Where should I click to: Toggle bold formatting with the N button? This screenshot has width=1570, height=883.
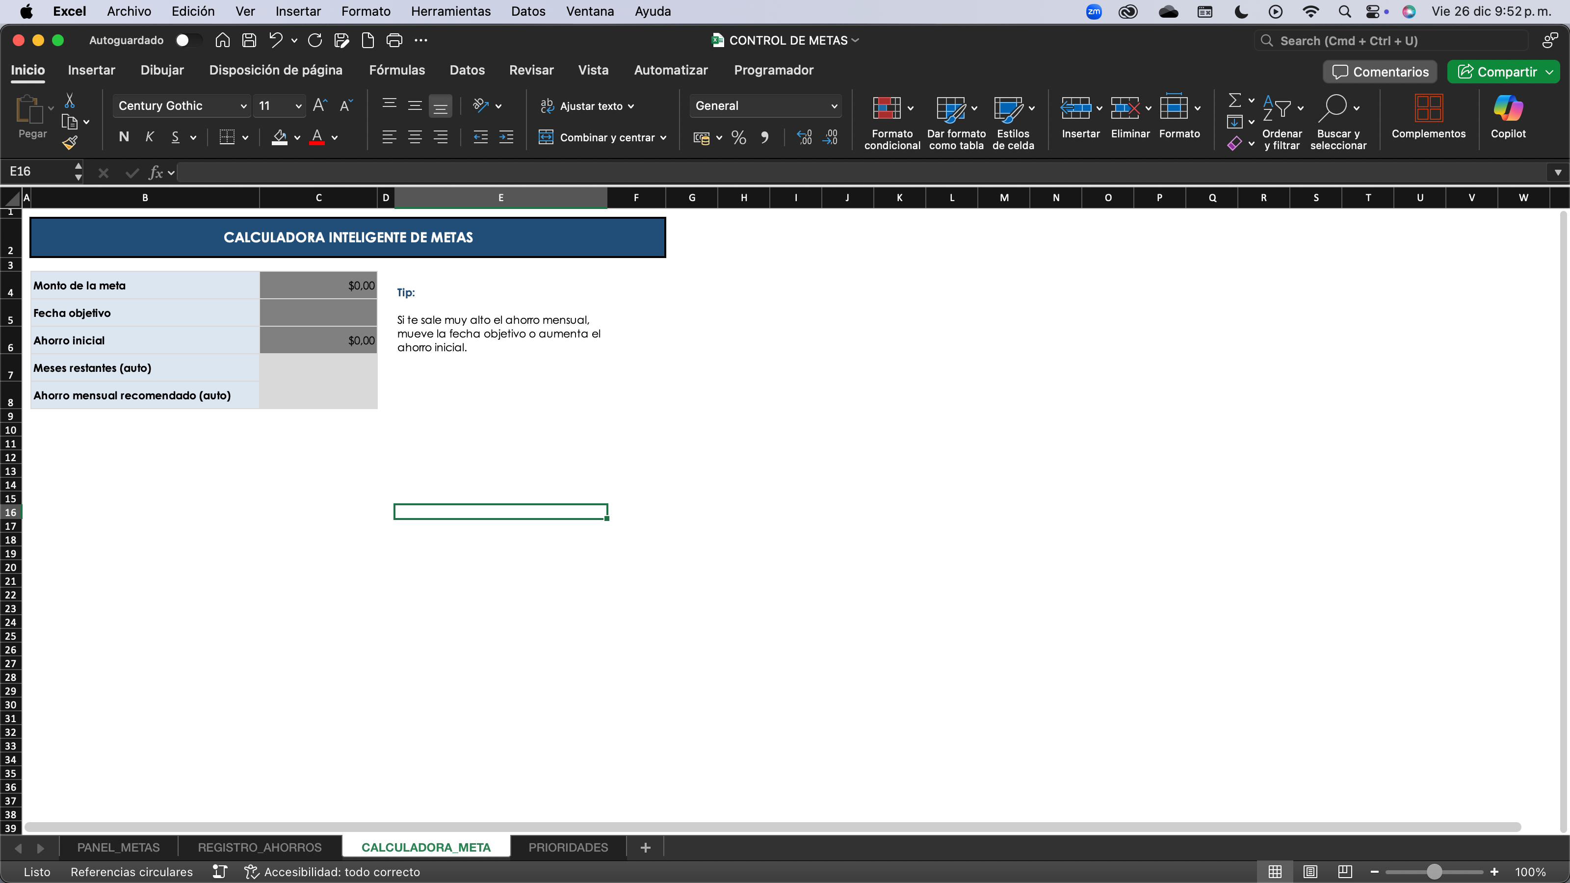[x=124, y=137]
